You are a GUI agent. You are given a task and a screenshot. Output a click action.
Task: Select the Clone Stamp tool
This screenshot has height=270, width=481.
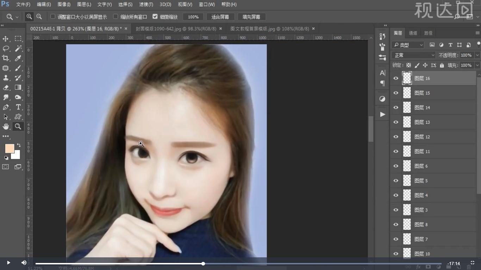coord(6,78)
